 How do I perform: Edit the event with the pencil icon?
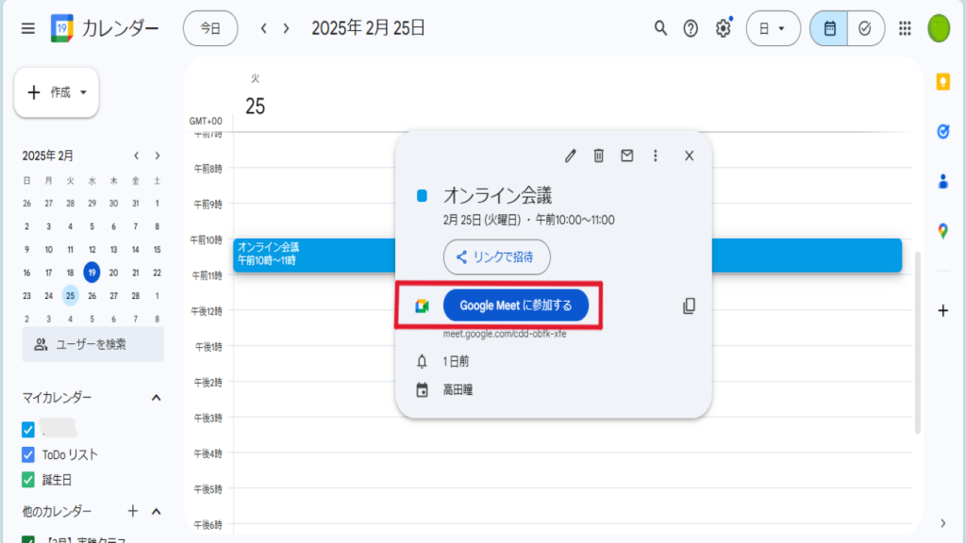pyautogui.click(x=571, y=156)
